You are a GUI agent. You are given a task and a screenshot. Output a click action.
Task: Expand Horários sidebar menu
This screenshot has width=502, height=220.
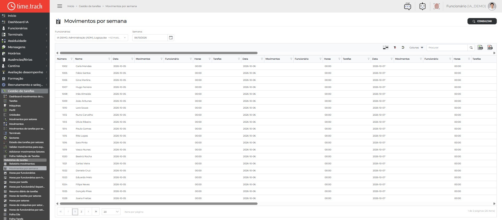point(25,53)
